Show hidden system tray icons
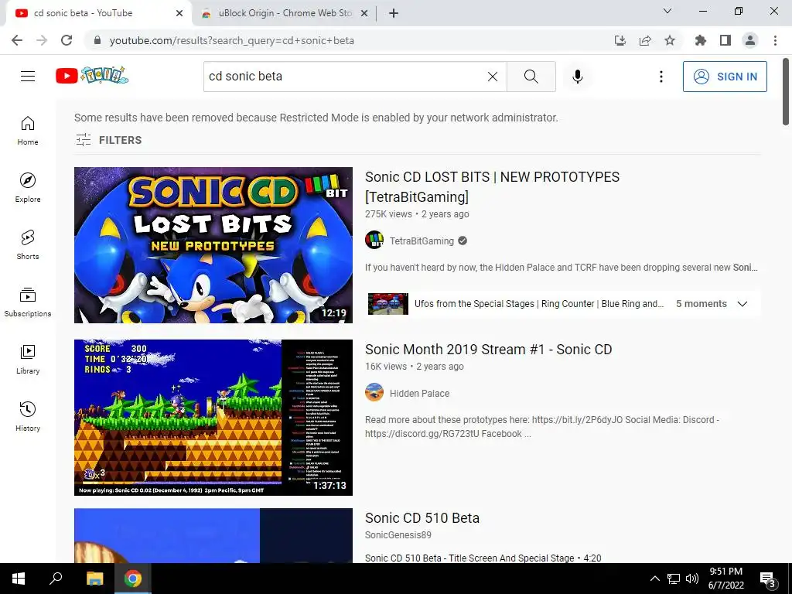Image resolution: width=792 pixels, height=594 pixels. pos(654,579)
